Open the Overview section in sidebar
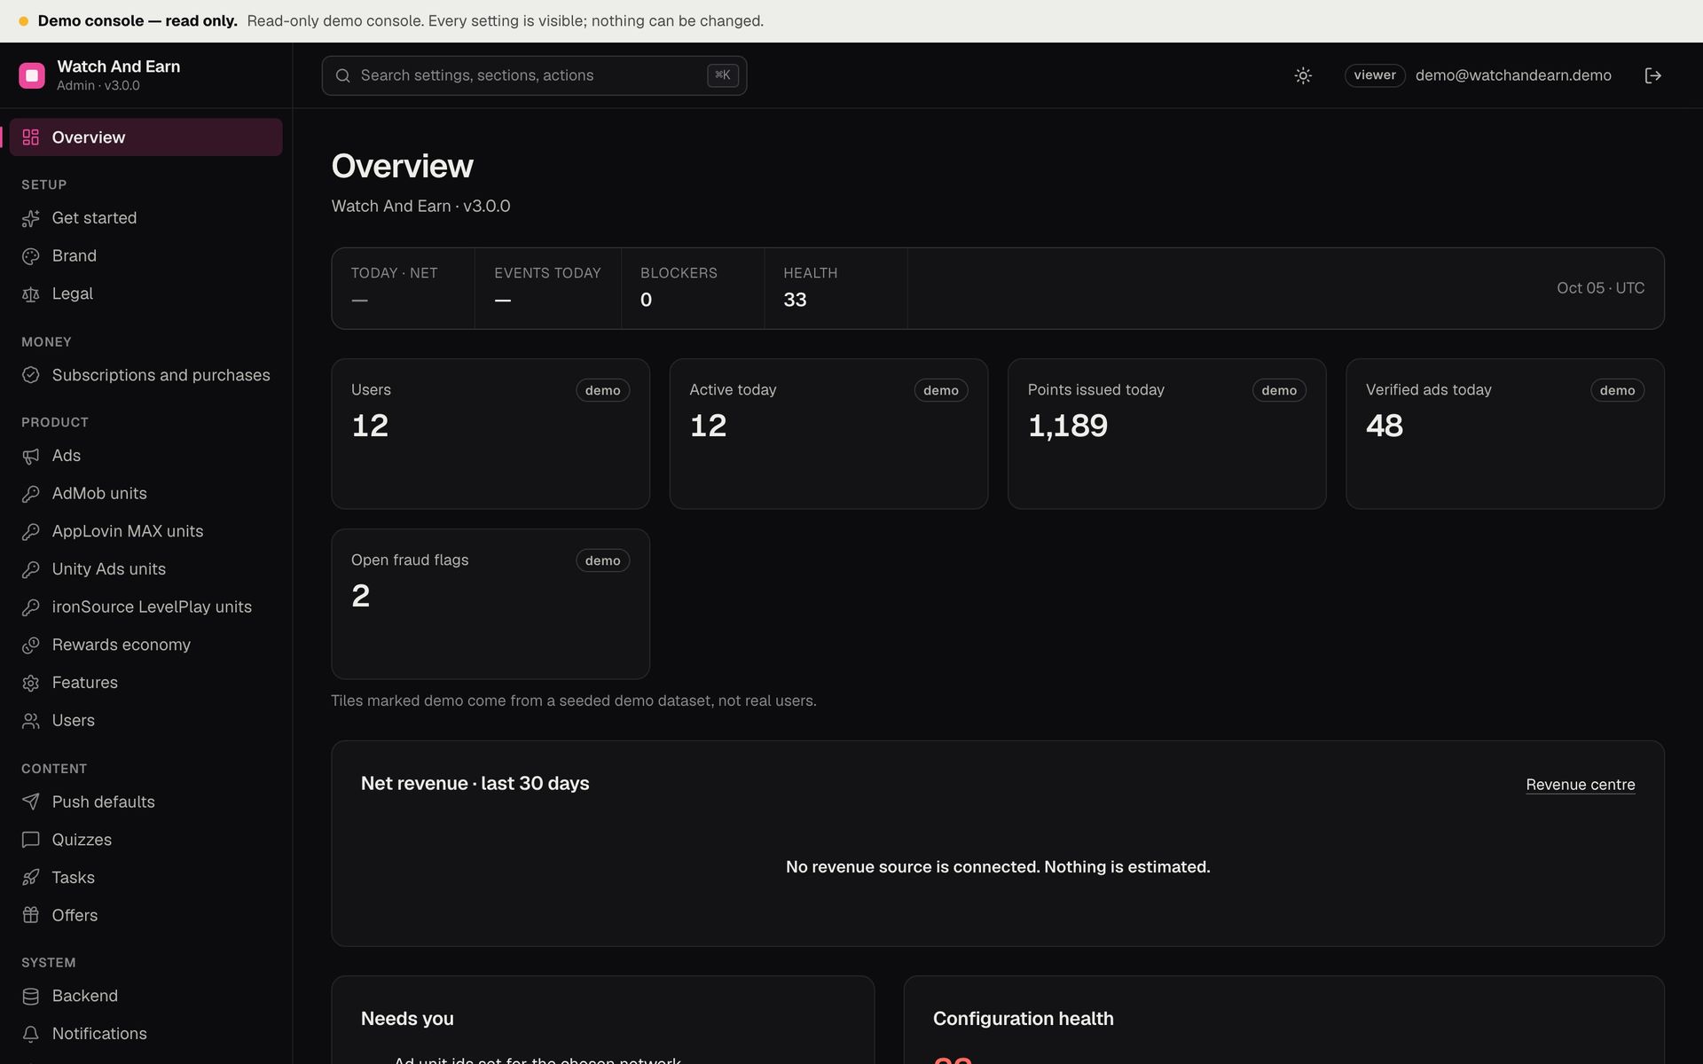The image size is (1703, 1064). pos(146,137)
